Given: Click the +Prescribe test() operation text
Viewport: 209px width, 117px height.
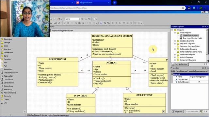Looking at the screenshot, I should tap(157, 78).
